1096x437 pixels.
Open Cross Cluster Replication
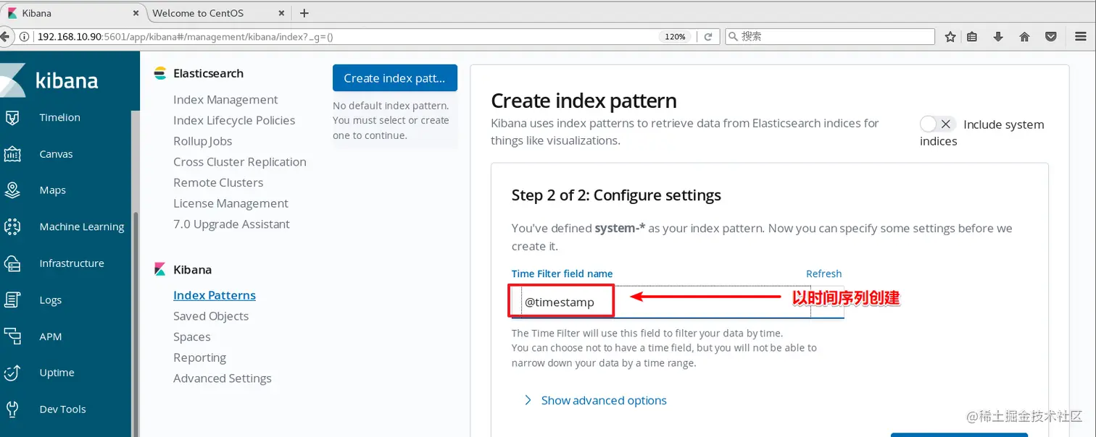[x=240, y=162]
